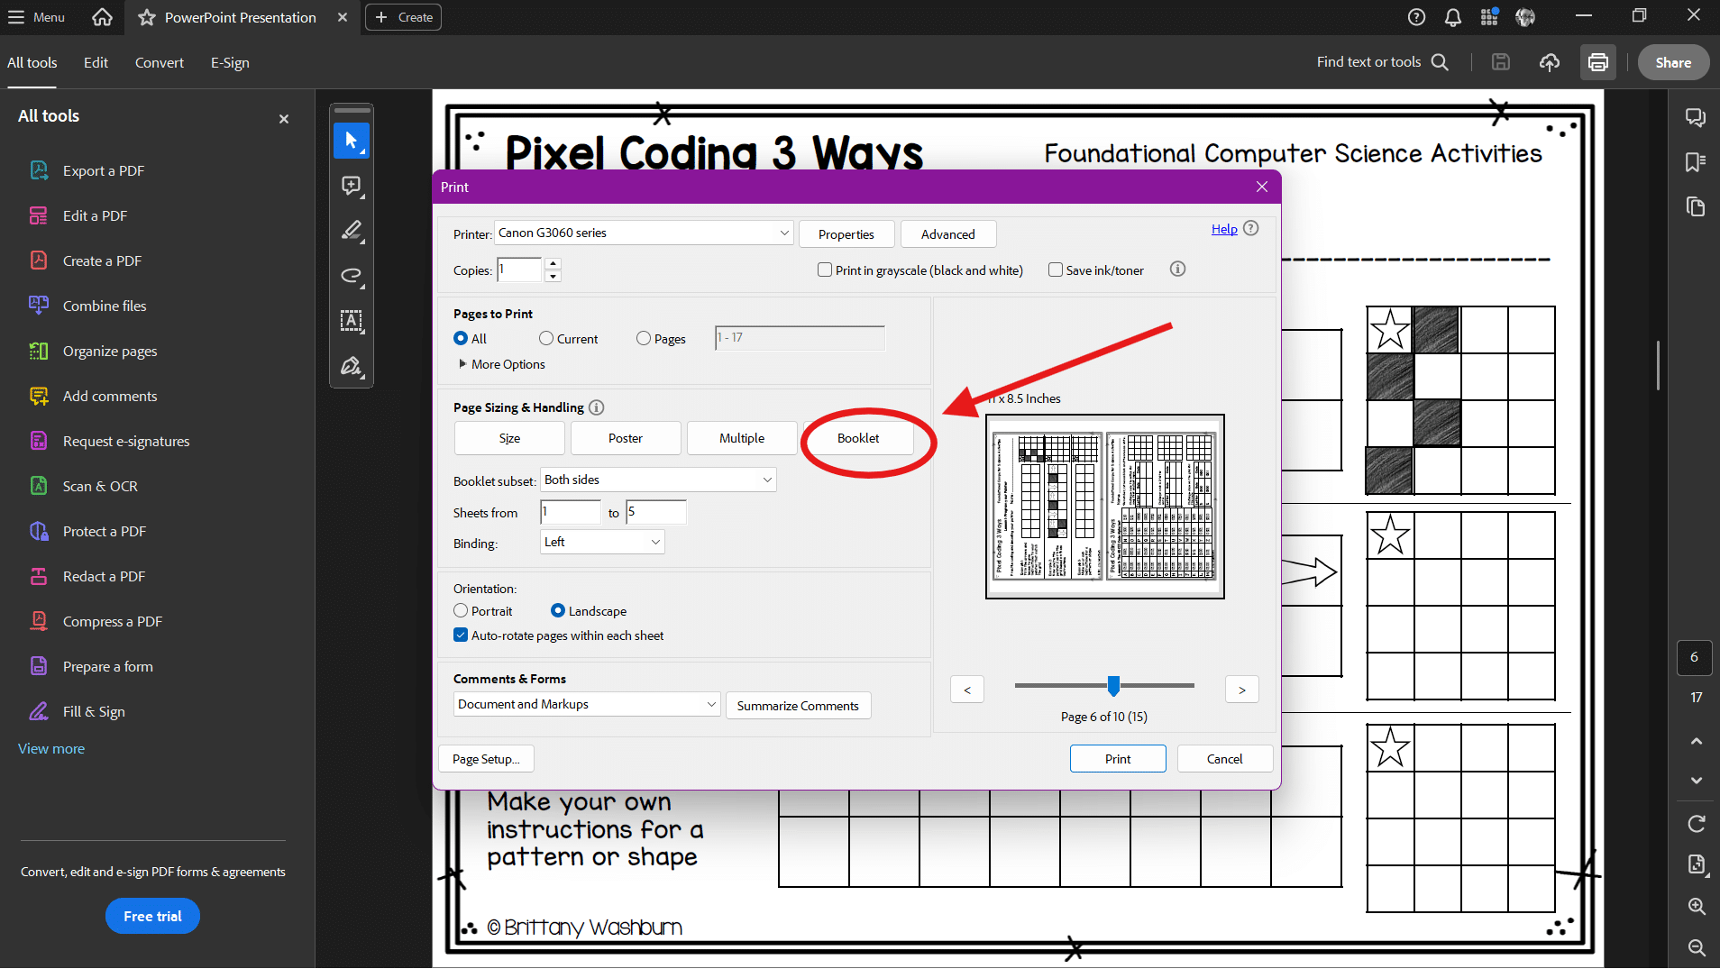Click the zoom in magnifier icon
Viewport: 1720px width, 969px height.
(x=1696, y=906)
